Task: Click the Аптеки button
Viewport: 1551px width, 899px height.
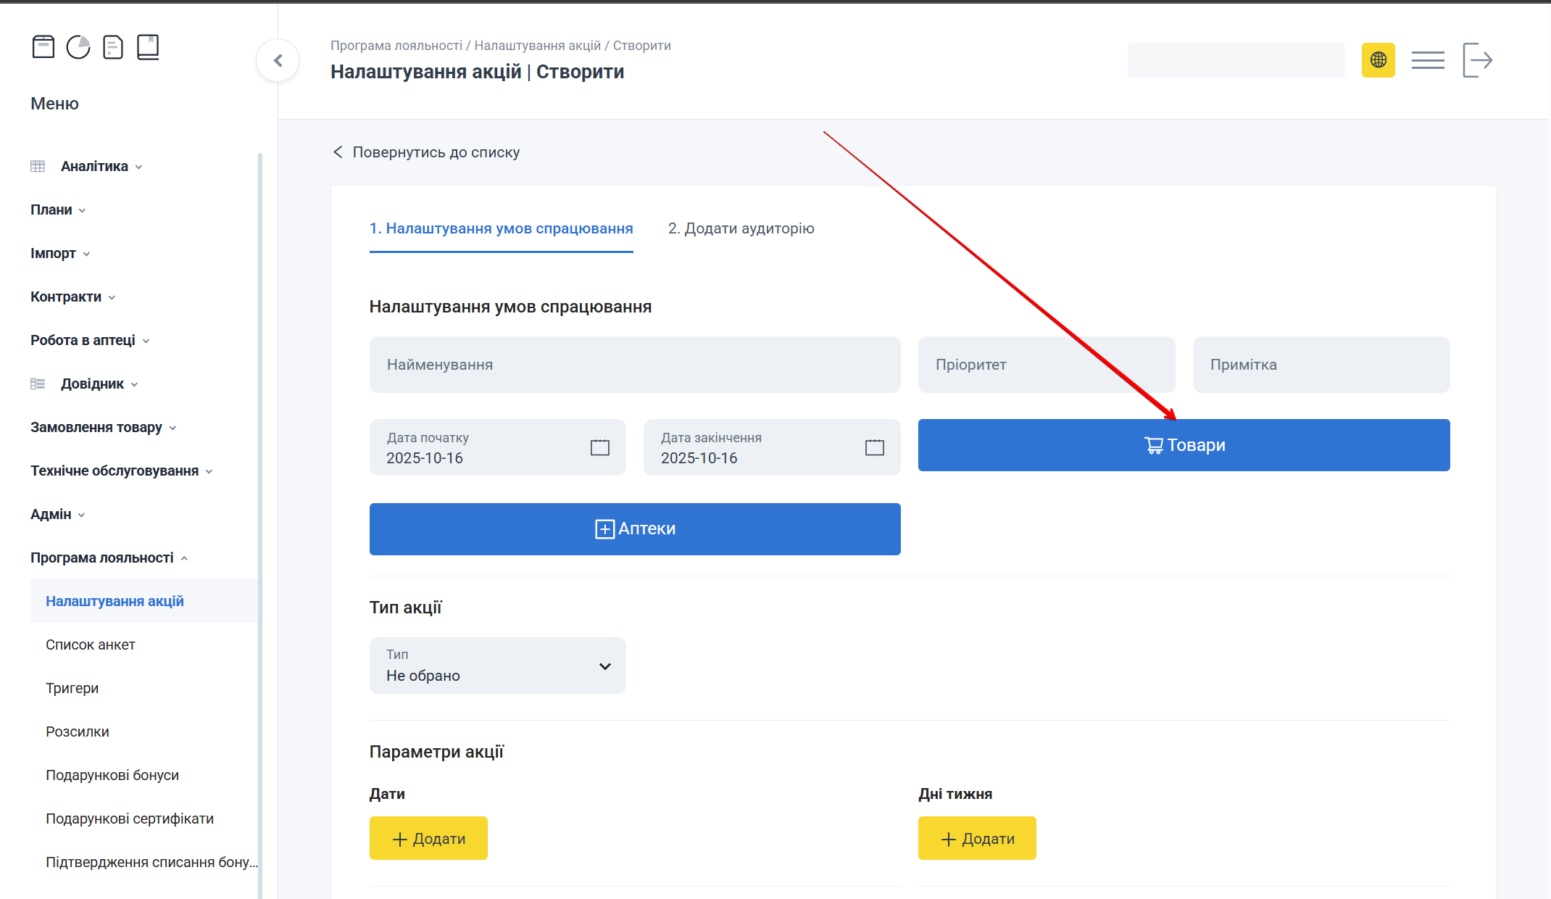Action: tap(634, 529)
